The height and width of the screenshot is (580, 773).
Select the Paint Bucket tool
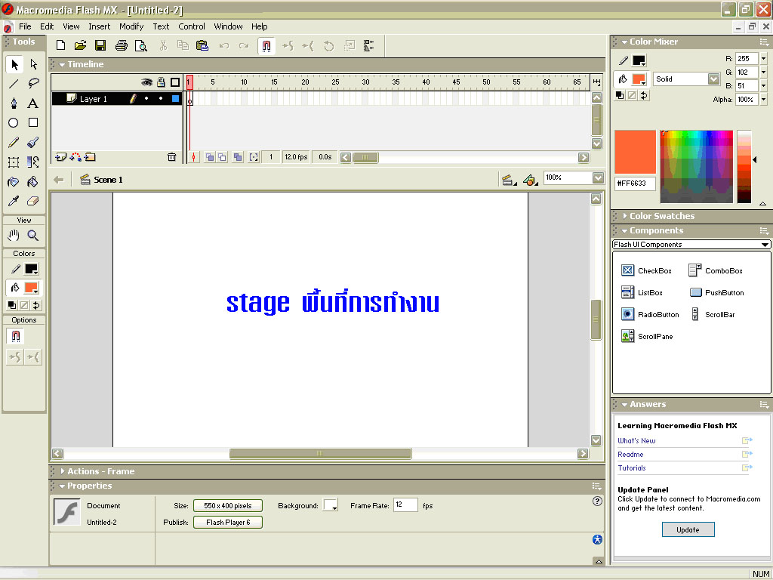pos(33,182)
